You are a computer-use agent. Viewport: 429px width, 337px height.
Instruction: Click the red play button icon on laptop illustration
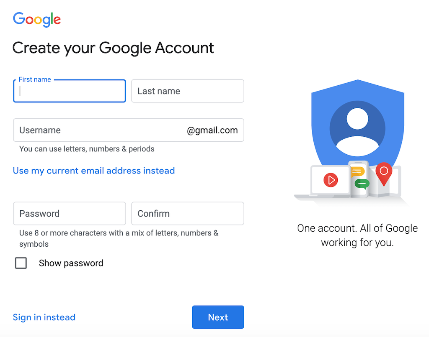(x=331, y=180)
